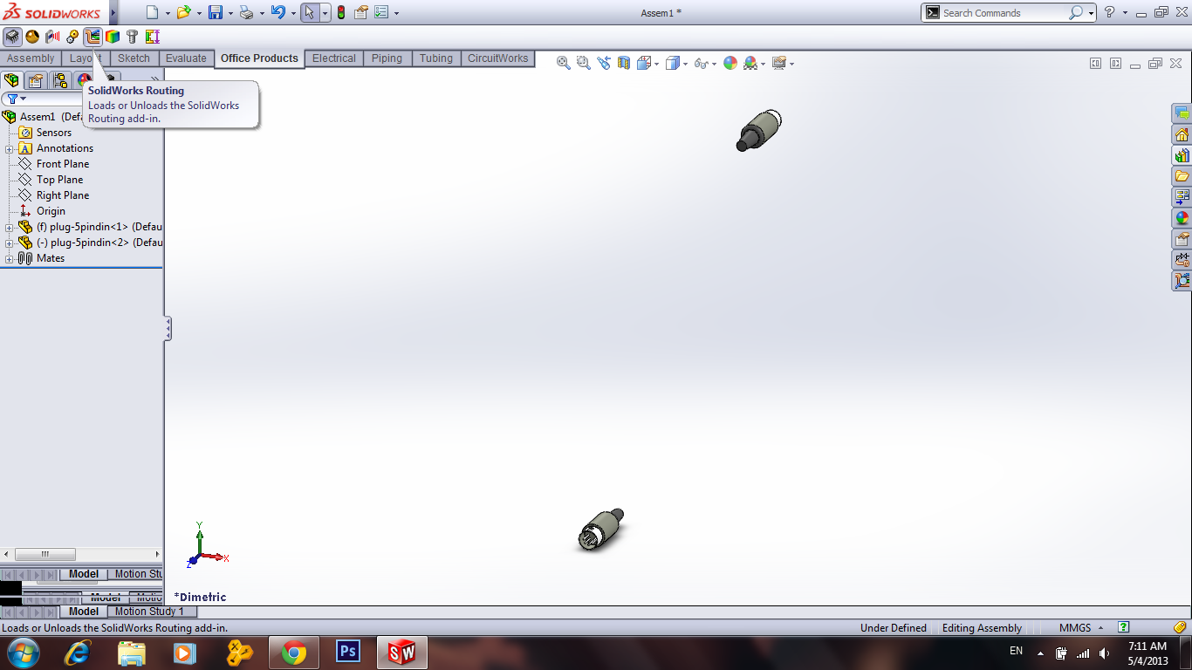The width and height of the screenshot is (1192, 670).
Task: Show the DisplayManager tab
Action: tap(84, 80)
